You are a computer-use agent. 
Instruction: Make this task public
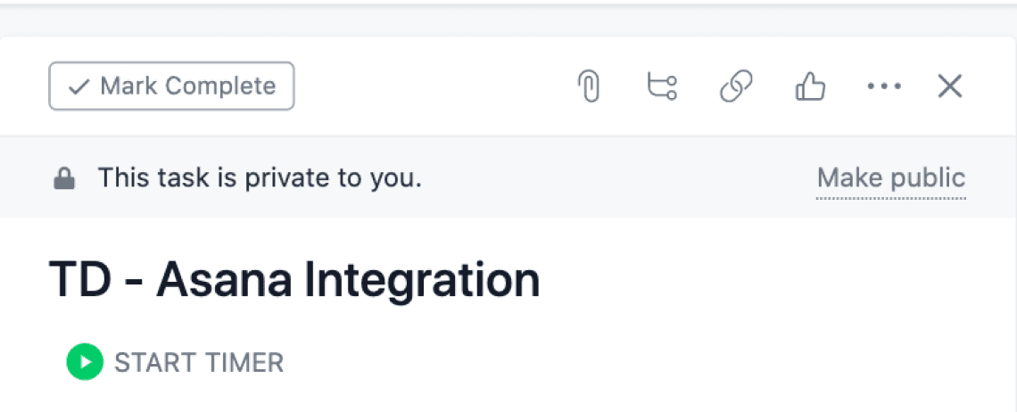tap(890, 177)
